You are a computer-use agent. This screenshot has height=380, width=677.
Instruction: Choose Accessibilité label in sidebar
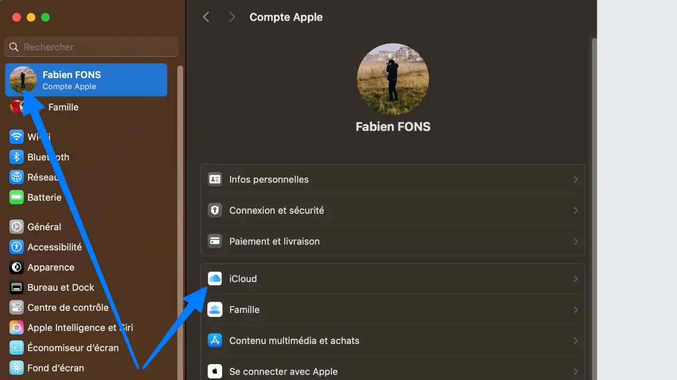click(54, 247)
